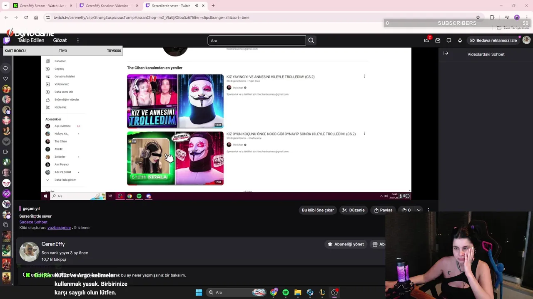Collapse the Videolardaki Sohbet chat panel
This screenshot has height=299, width=533.
[446, 54]
